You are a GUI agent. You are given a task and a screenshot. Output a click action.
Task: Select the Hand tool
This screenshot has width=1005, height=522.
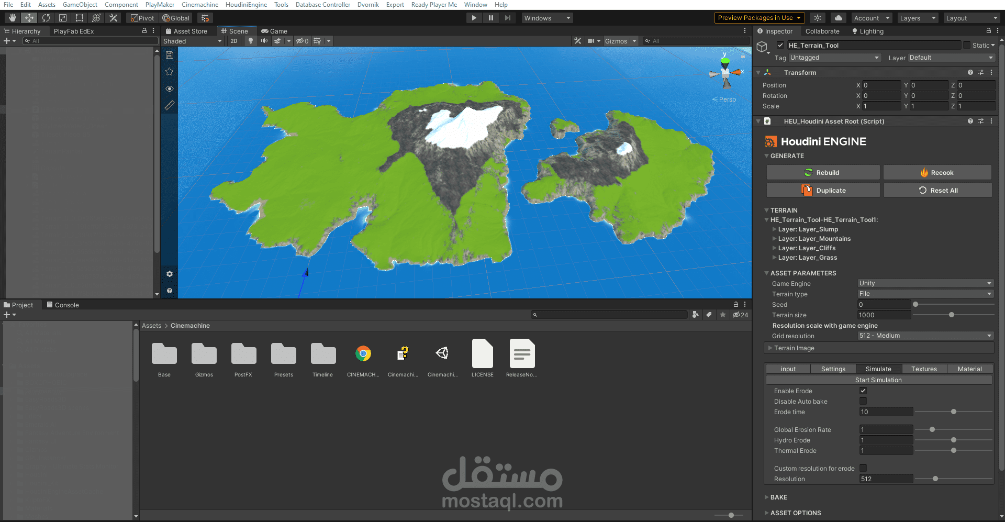pyautogui.click(x=13, y=18)
